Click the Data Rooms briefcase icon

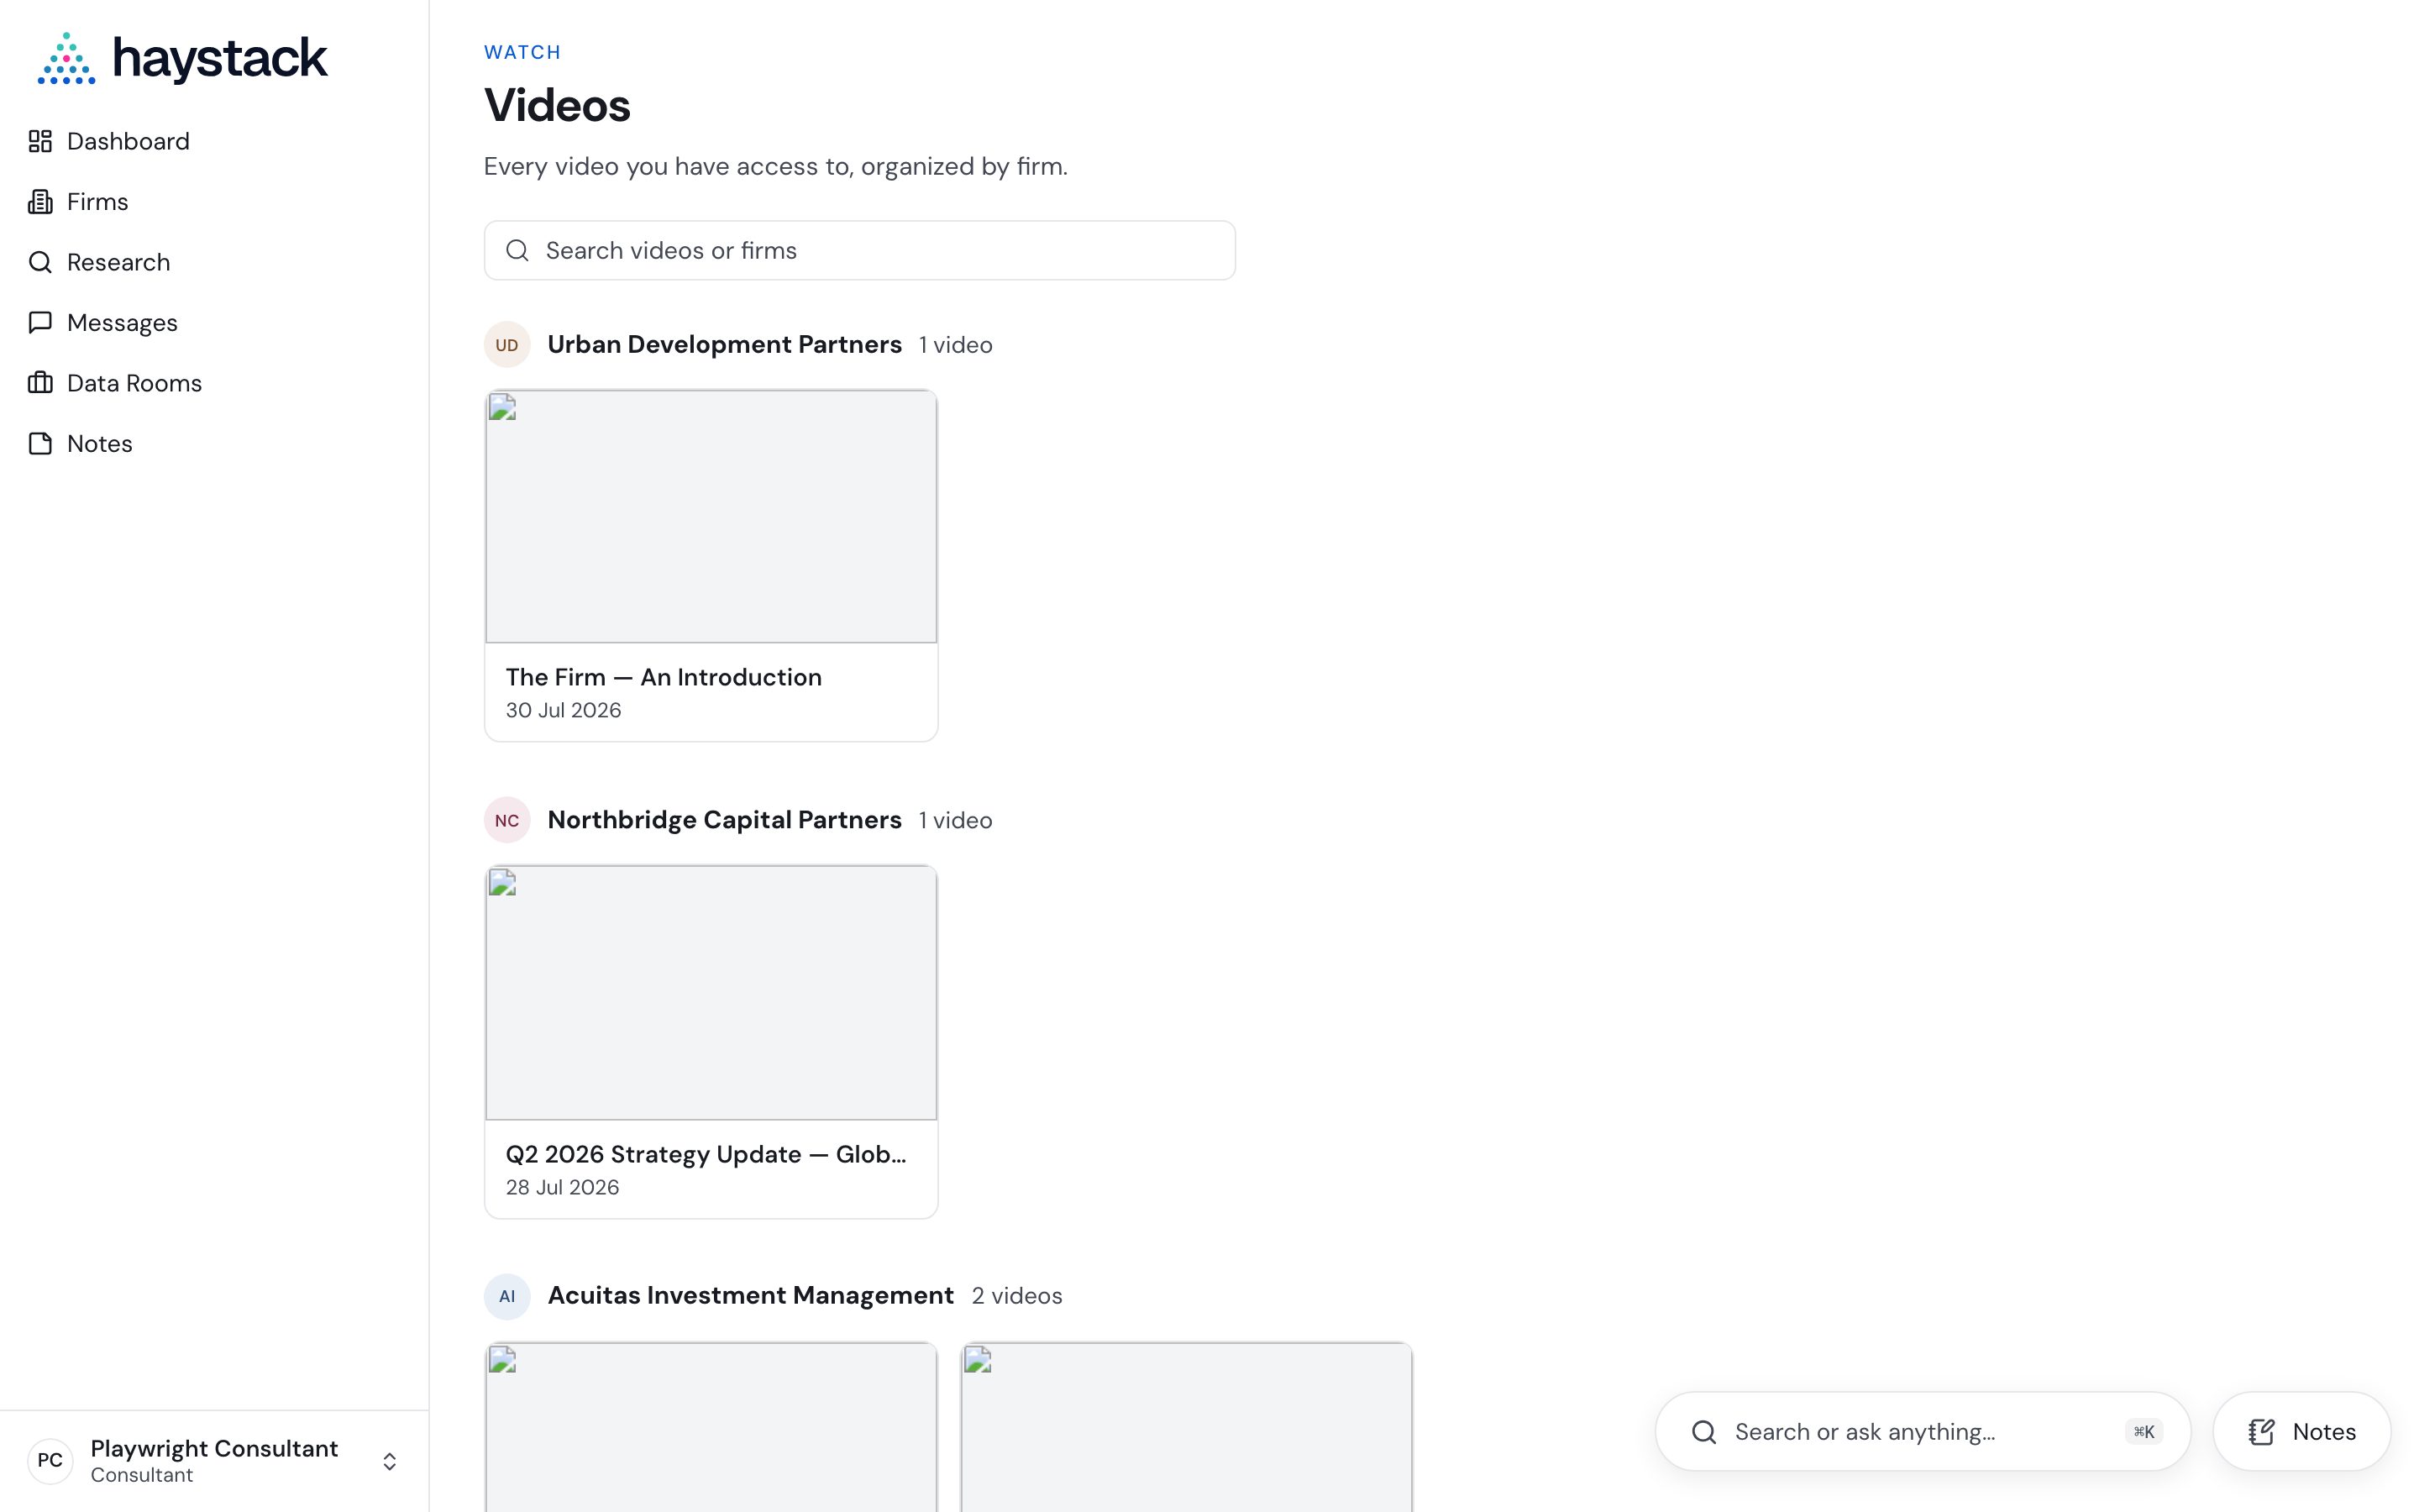click(x=40, y=383)
